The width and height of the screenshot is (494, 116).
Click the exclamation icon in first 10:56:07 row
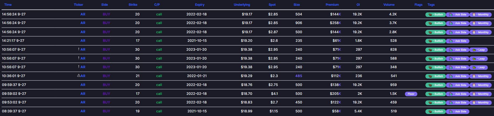tap(79, 49)
